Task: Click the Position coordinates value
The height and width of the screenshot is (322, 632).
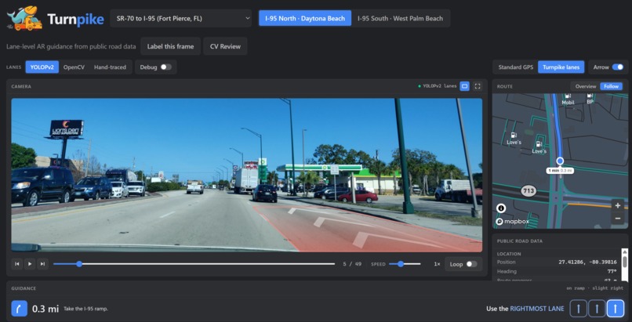Action: (587, 262)
